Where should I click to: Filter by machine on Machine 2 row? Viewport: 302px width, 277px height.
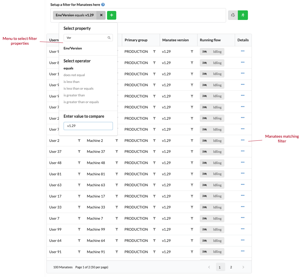tap(117, 141)
